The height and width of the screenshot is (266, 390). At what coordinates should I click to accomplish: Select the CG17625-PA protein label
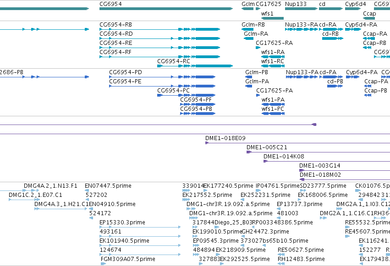[x=275, y=90]
